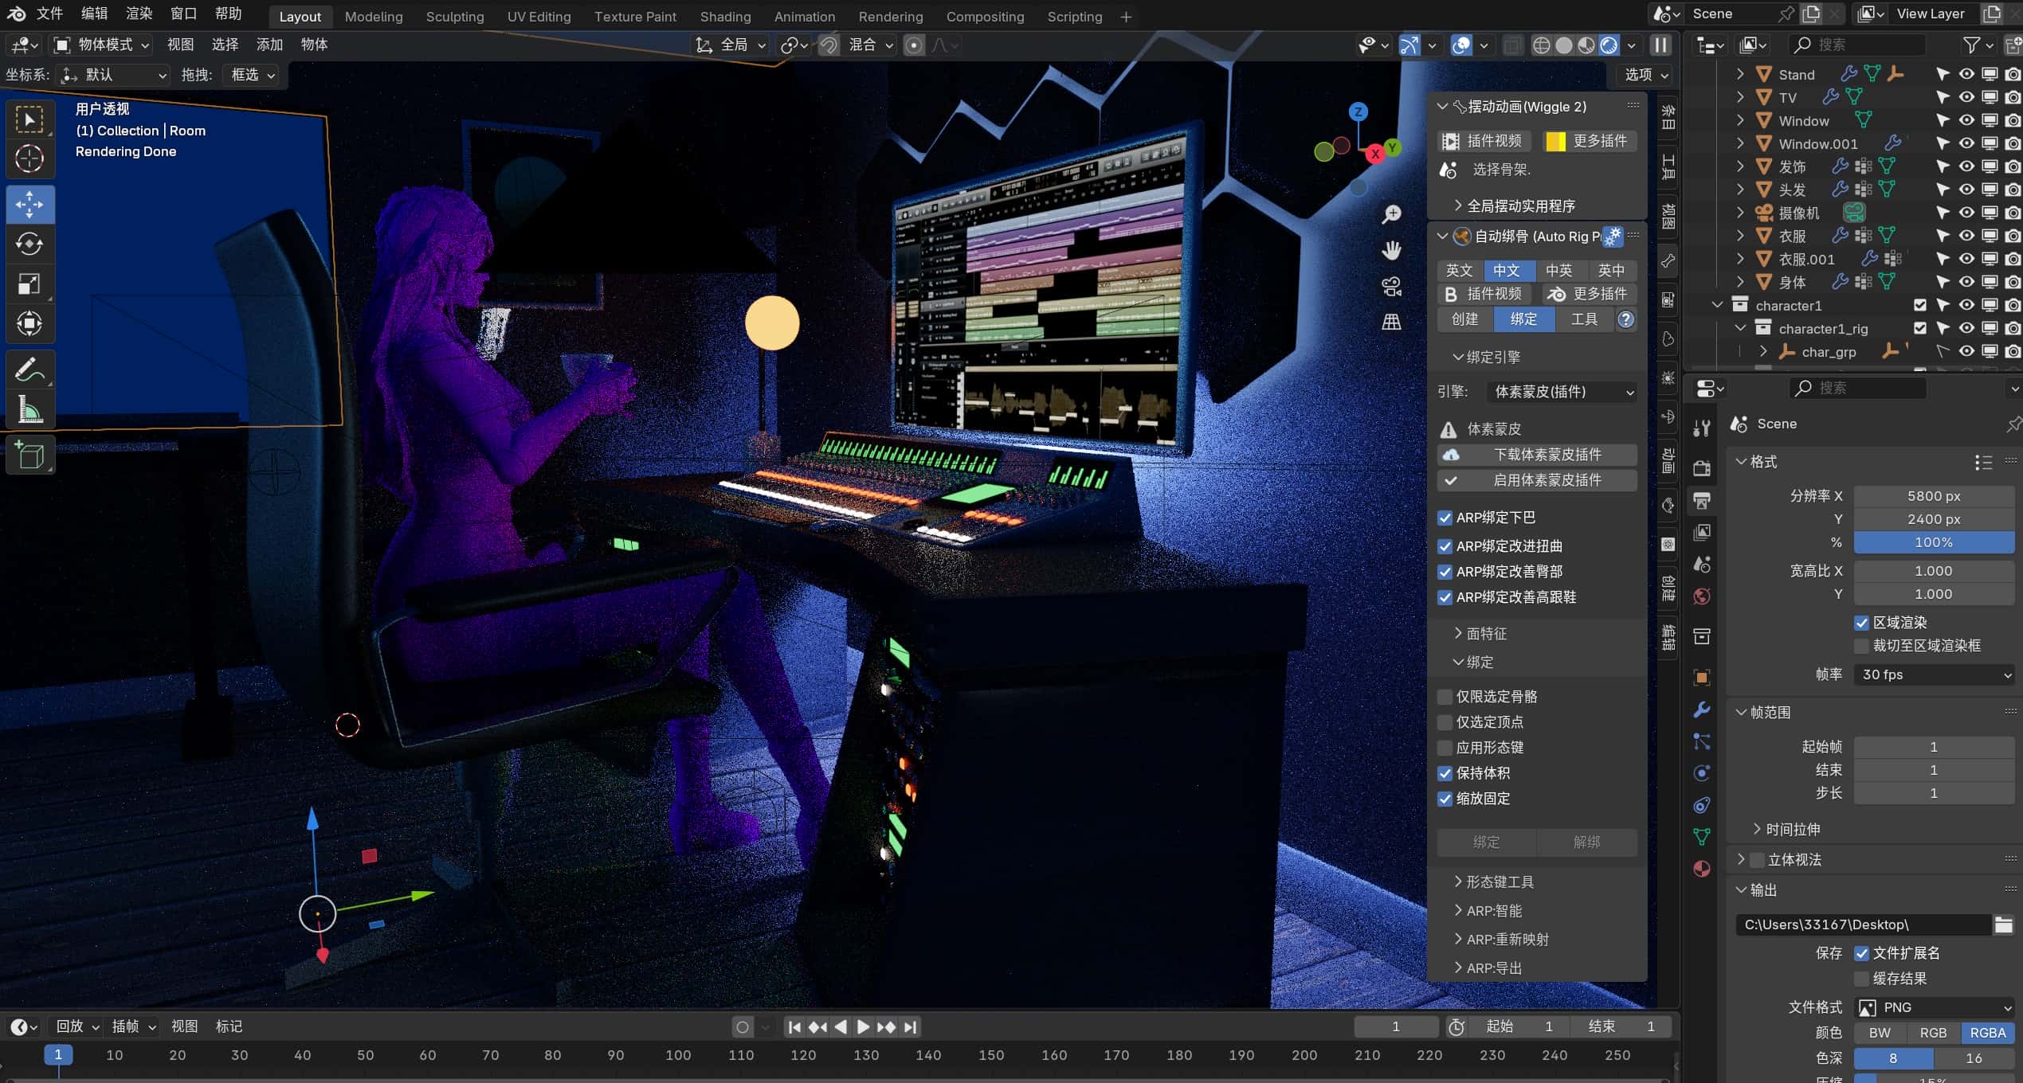2023x1083 pixels.
Task: Hide the TV object with the eye icon
Action: pyautogui.click(x=1966, y=97)
